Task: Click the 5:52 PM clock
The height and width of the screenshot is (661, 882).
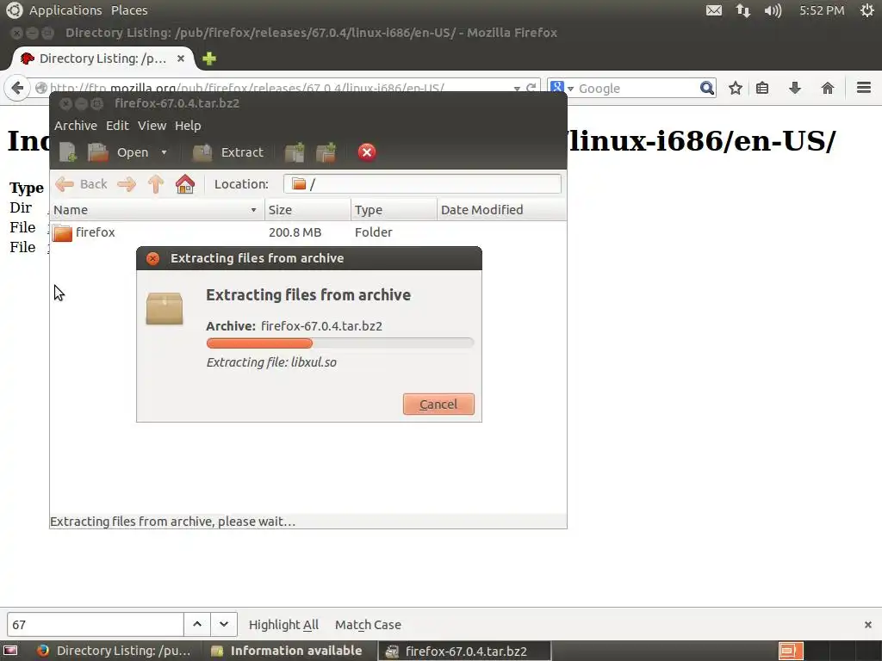Action: 822,10
